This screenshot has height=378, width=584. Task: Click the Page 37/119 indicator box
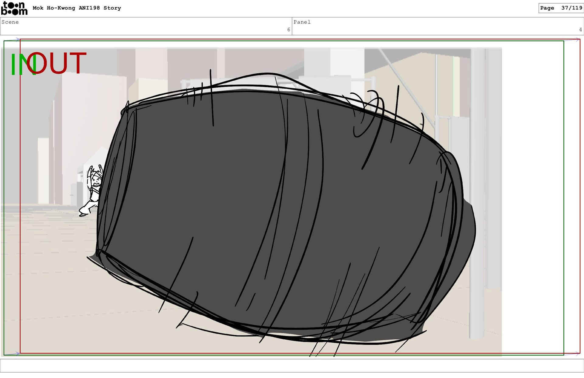click(561, 8)
